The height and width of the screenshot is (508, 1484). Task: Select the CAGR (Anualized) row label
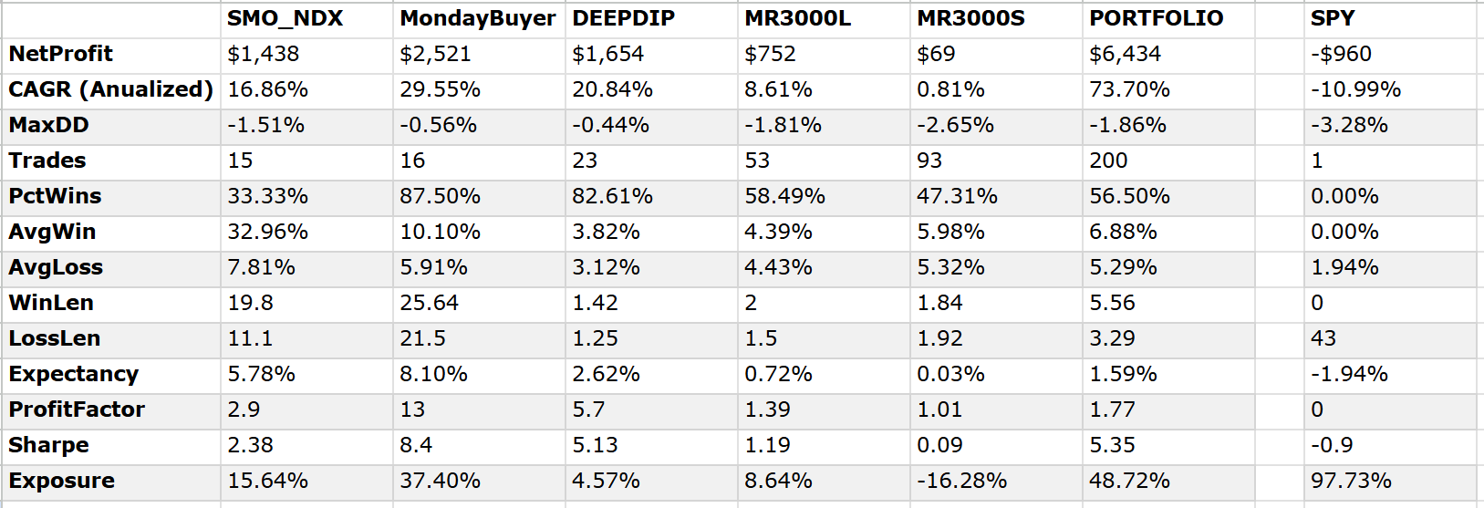[x=110, y=89]
